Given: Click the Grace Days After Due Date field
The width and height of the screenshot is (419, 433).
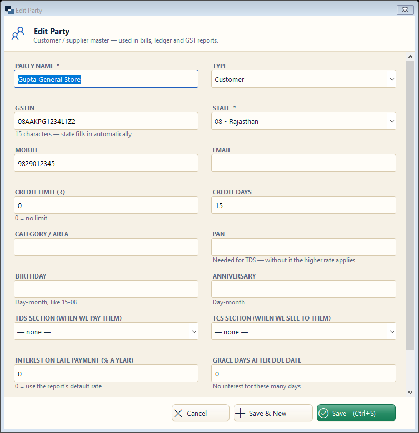Looking at the screenshot, I should (x=303, y=373).
